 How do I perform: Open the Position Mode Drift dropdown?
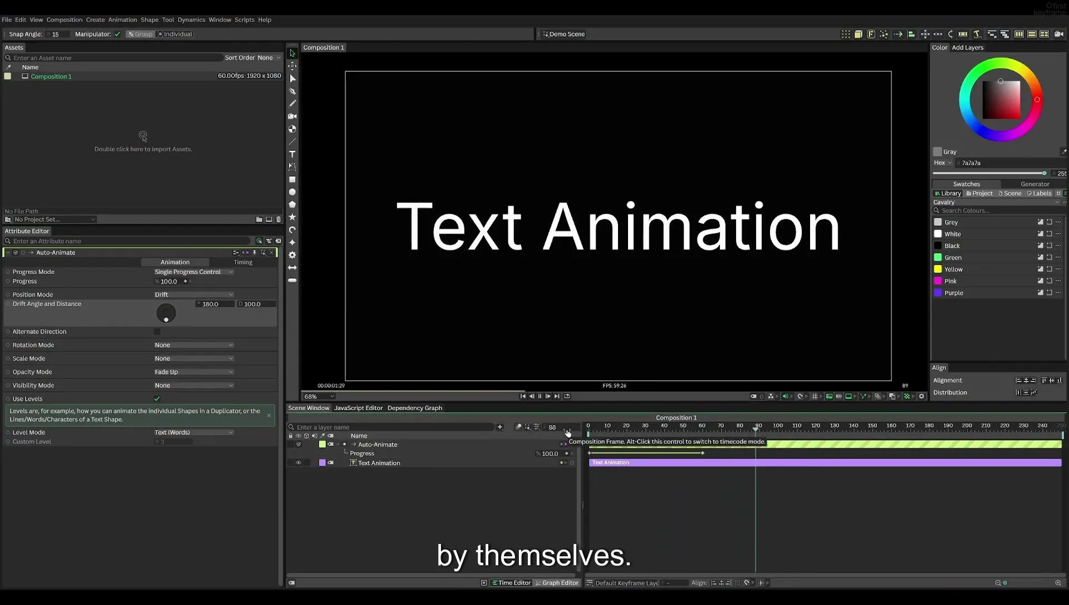[x=194, y=295]
